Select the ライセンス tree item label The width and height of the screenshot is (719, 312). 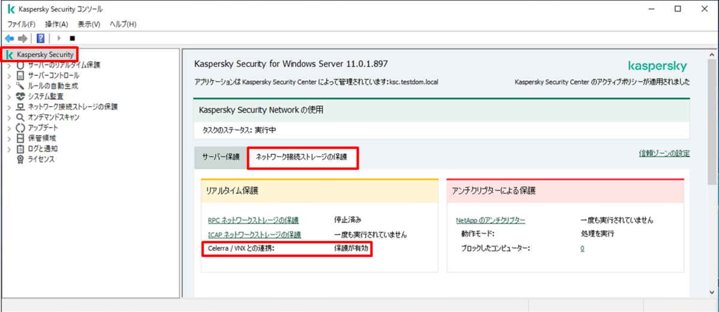[x=41, y=159]
